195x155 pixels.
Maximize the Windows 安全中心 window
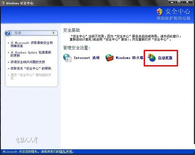pyautogui.click(x=179, y=2)
